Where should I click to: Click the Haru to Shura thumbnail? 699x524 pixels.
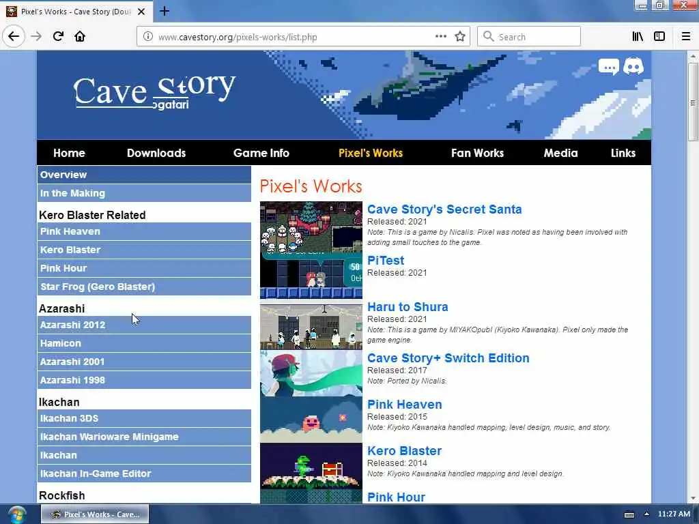point(311,327)
